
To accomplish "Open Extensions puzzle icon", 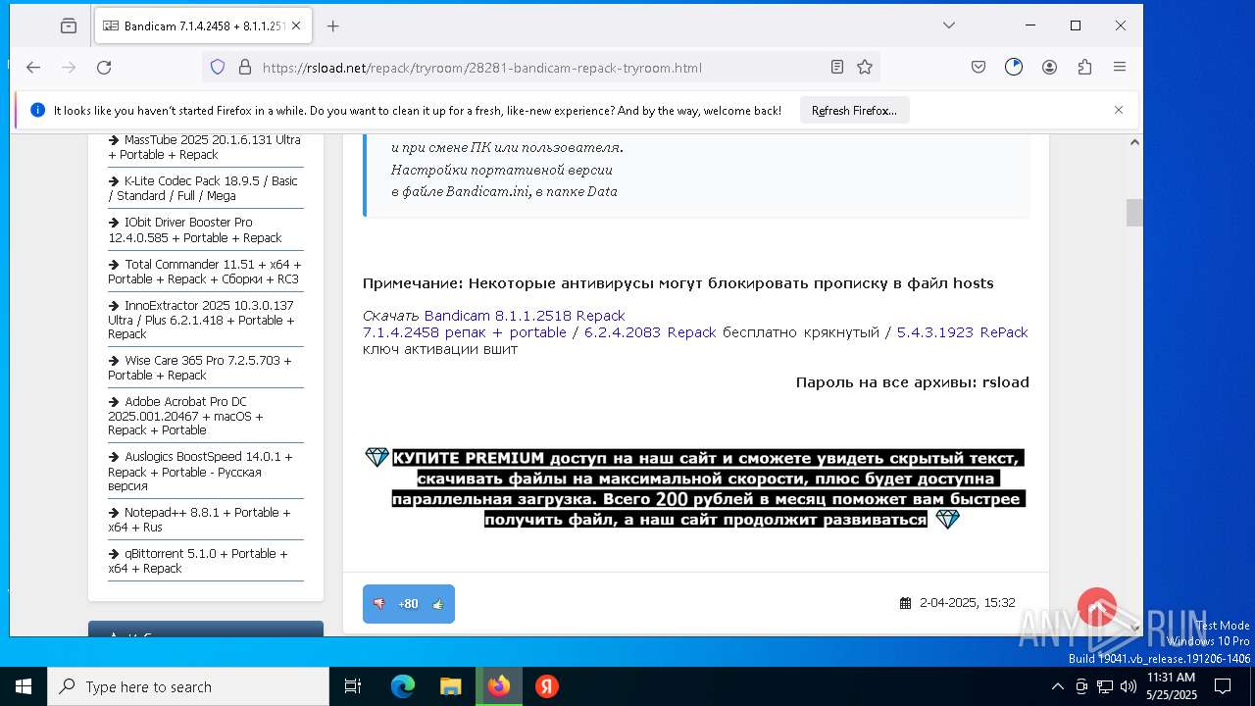I will click(x=1084, y=68).
